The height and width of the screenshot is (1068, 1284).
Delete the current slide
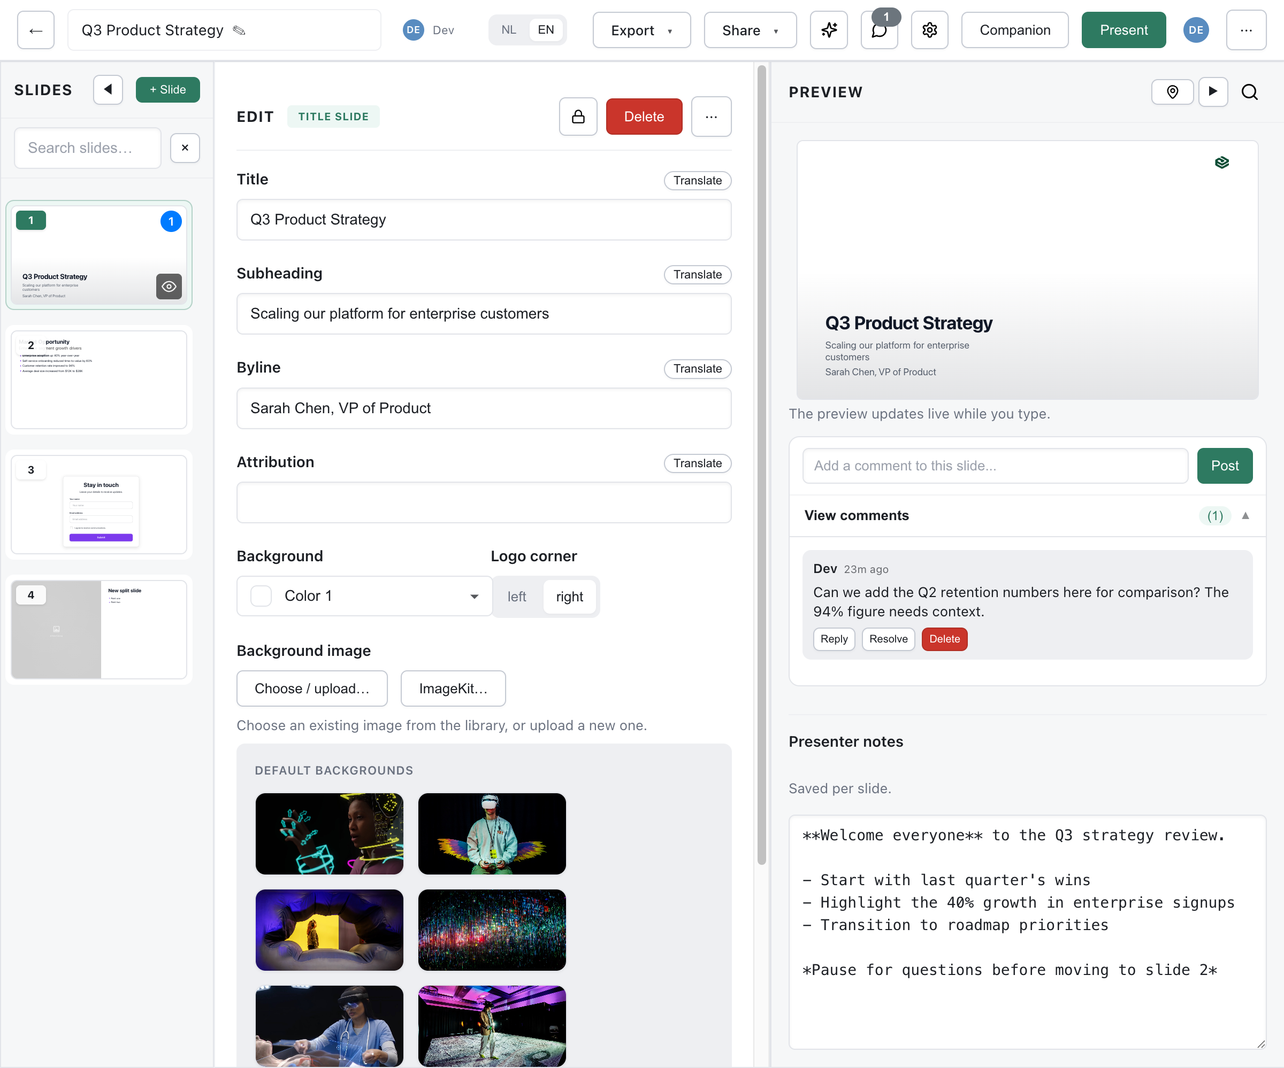[x=644, y=117]
